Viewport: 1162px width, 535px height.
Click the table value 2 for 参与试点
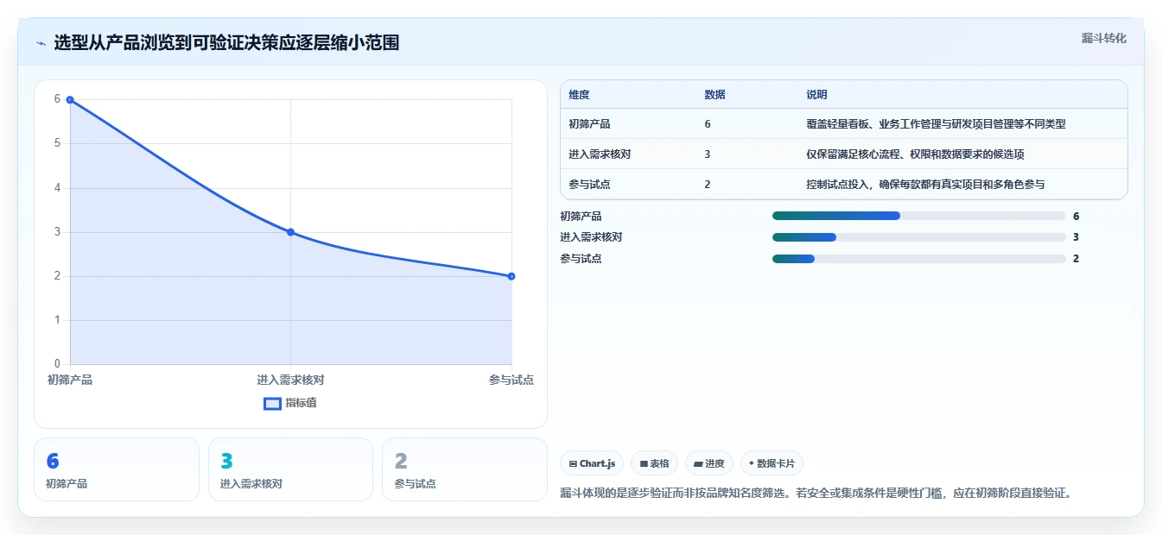pyautogui.click(x=708, y=185)
